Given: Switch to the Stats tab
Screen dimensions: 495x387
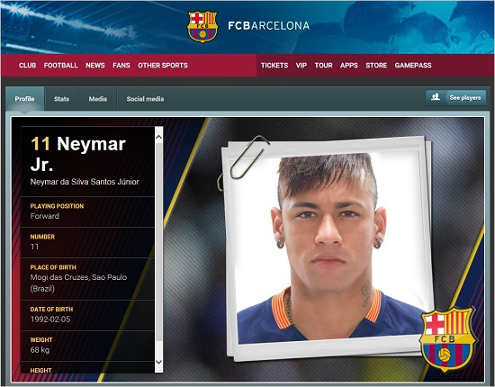Looking at the screenshot, I should (61, 99).
